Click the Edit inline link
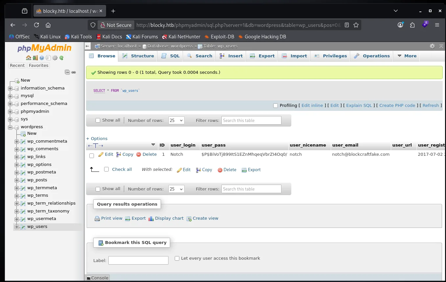 tap(312, 106)
